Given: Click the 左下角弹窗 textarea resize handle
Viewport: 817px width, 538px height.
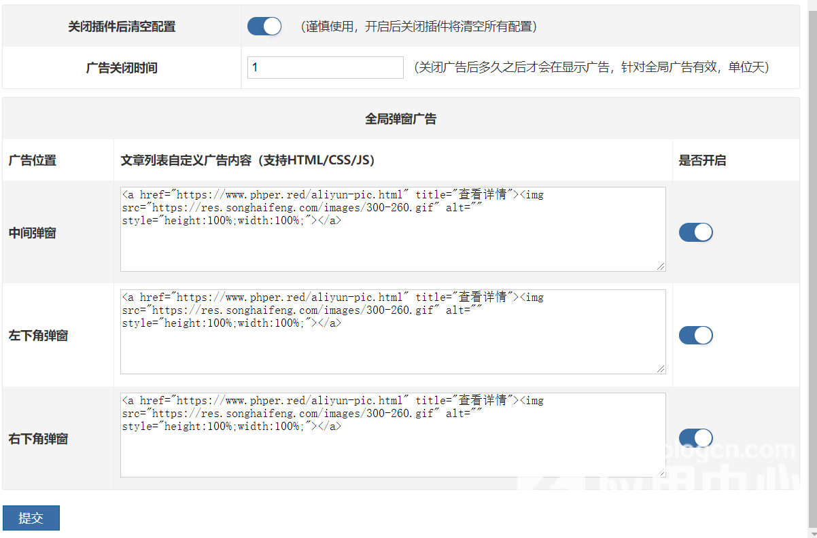Looking at the screenshot, I should 661,369.
